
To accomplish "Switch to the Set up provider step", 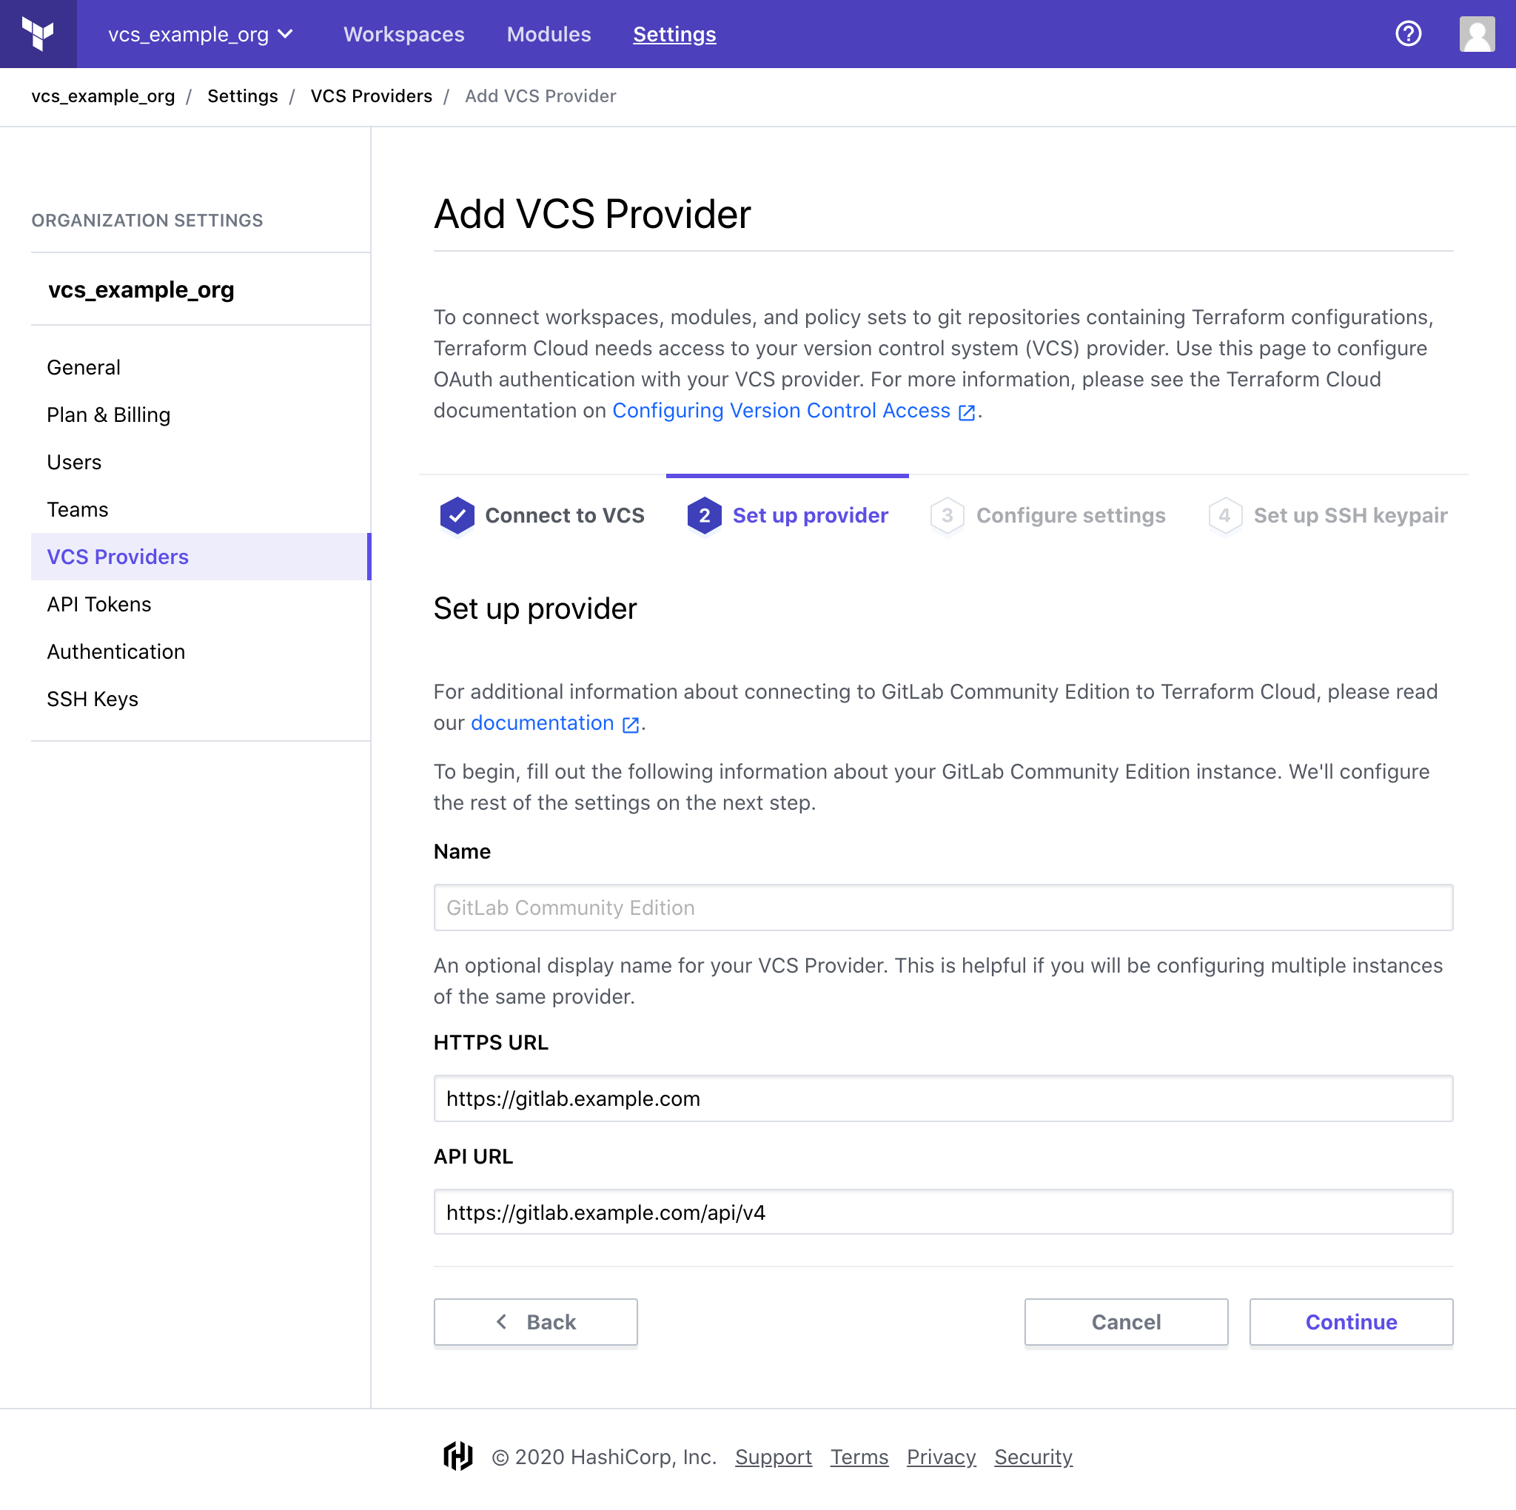I will [x=787, y=516].
